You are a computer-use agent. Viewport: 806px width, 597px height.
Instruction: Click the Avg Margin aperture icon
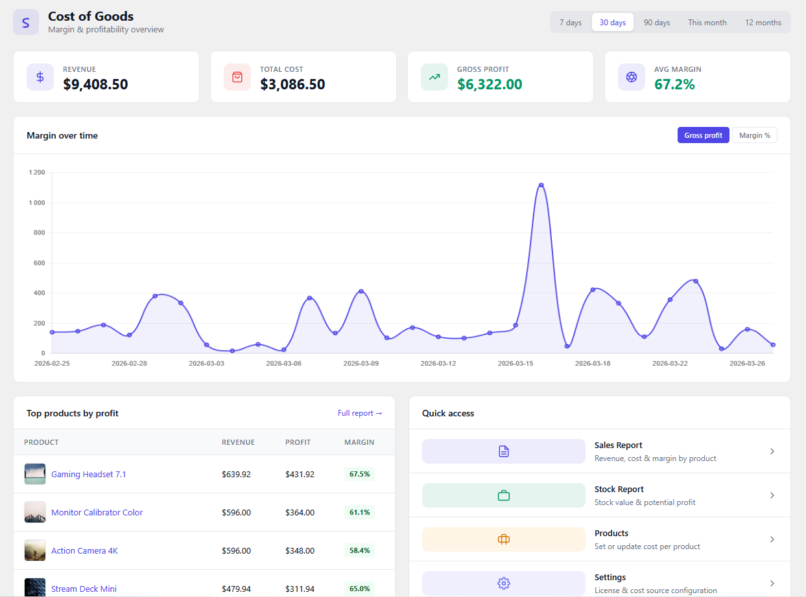(631, 76)
